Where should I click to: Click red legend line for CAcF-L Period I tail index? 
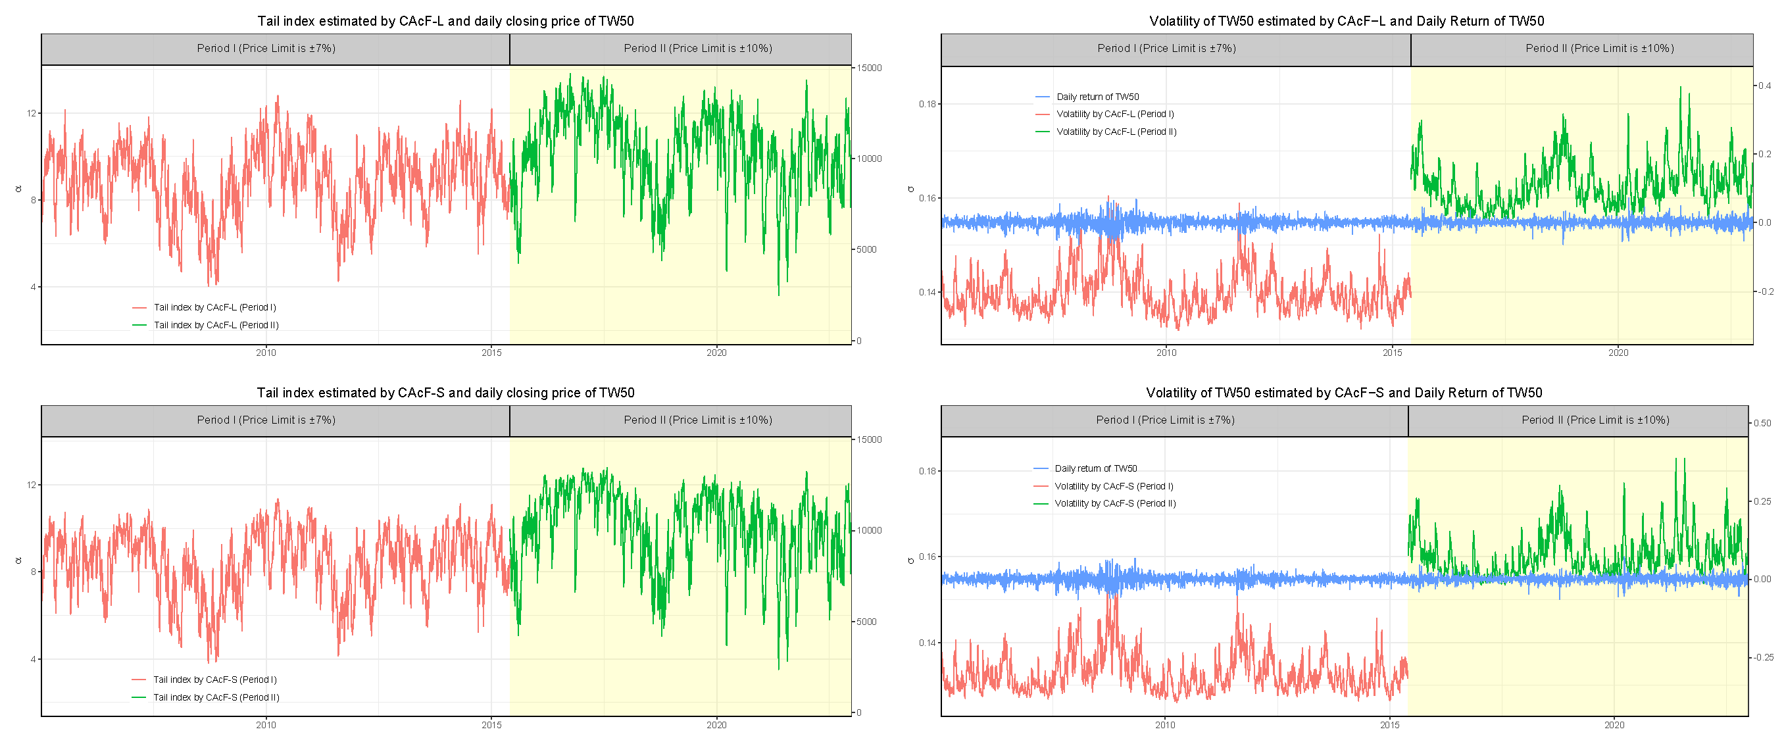[x=139, y=308]
